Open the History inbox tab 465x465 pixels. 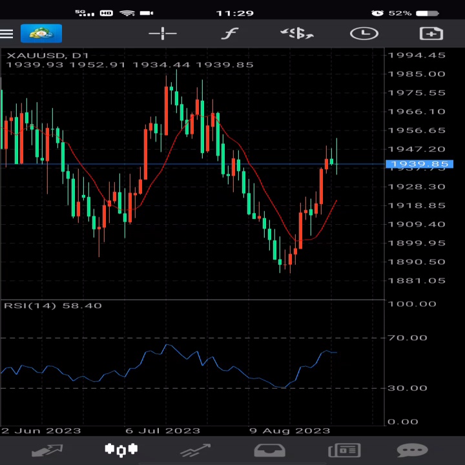269,450
